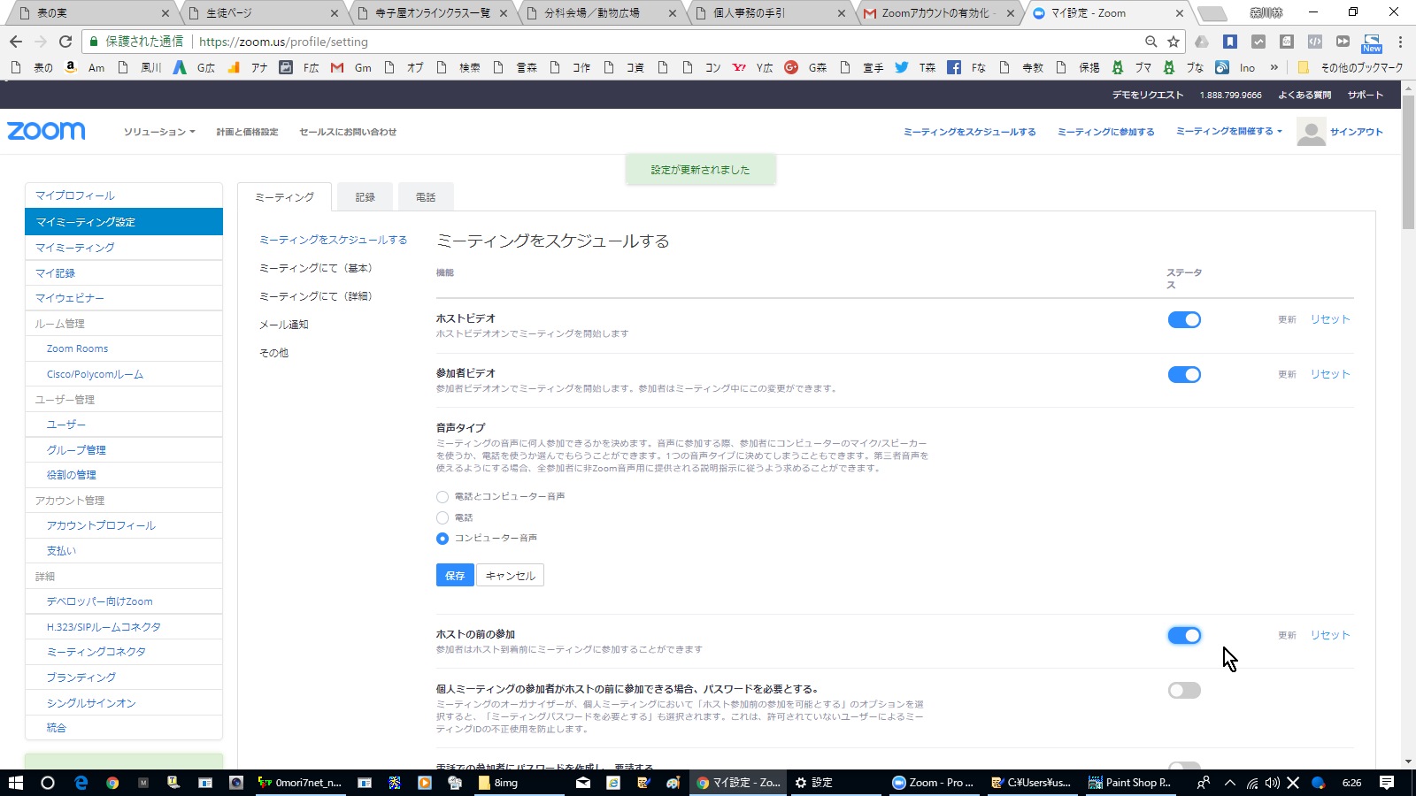This screenshot has width=1416, height=796.
Task: Click リセット for ホストビデオ
Action: point(1330,319)
